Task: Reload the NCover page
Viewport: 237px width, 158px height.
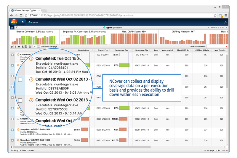Action: [21, 15]
